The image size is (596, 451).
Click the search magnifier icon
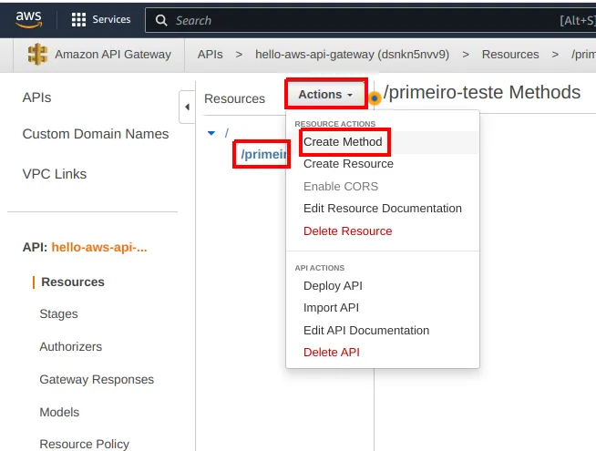(x=161, y=20)
